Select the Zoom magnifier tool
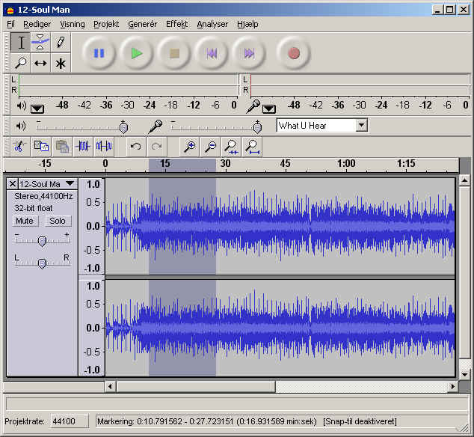Image resolution: width=474 pixels, height=437 pixels. 21,63
